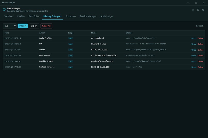Click the timestamp 2026/10/1 19:51:58

click(x=13, y=44)
